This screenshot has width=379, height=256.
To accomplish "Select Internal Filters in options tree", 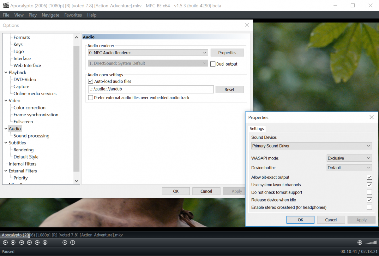I will (x=22, y=164).
